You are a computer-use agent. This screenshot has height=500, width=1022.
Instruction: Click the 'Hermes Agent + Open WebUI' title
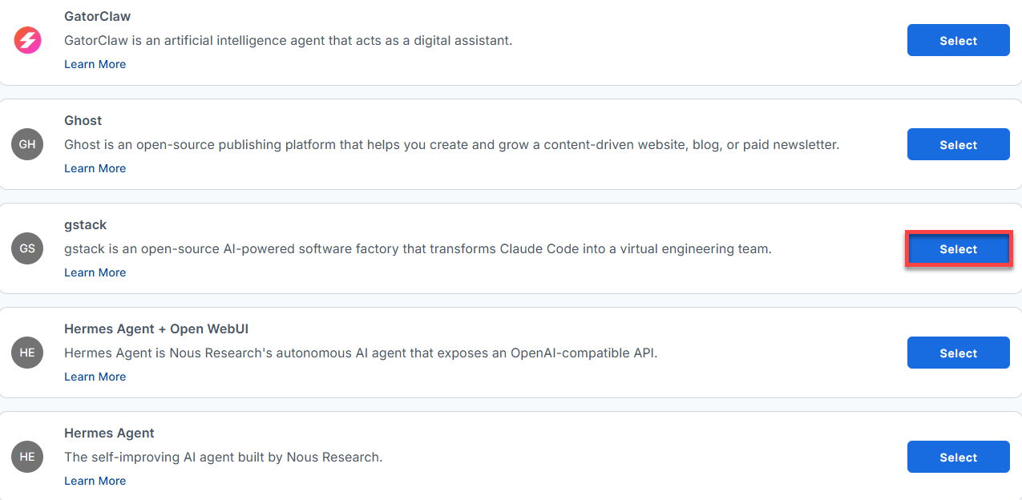coord(156,329)
